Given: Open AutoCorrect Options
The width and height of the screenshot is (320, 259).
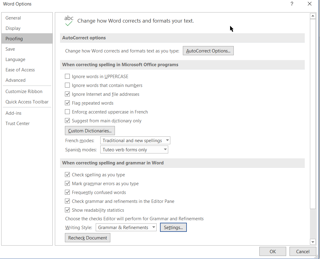Looking at the screenshot, I should click(x=208, y=51).
